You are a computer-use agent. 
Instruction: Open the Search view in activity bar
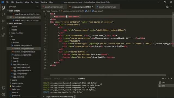coord(3,14)
